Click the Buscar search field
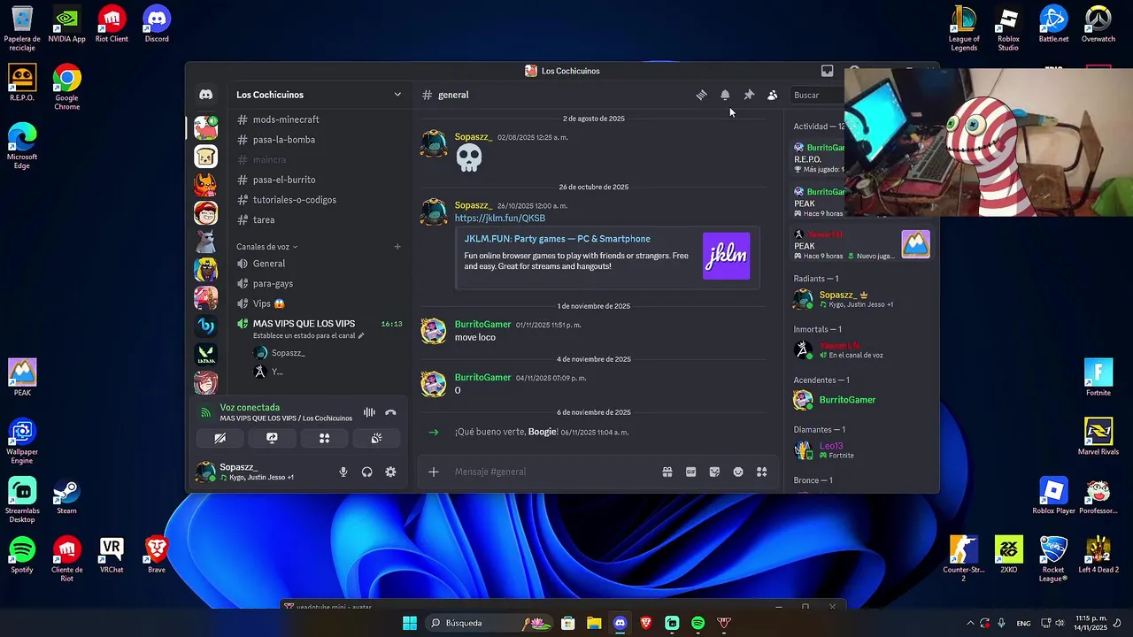The height and width of the screenshot is (637, 1133). click(x=816, y=95)
